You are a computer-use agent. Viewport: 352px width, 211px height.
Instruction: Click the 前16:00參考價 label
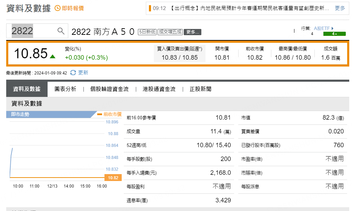[x=141, y=118]
